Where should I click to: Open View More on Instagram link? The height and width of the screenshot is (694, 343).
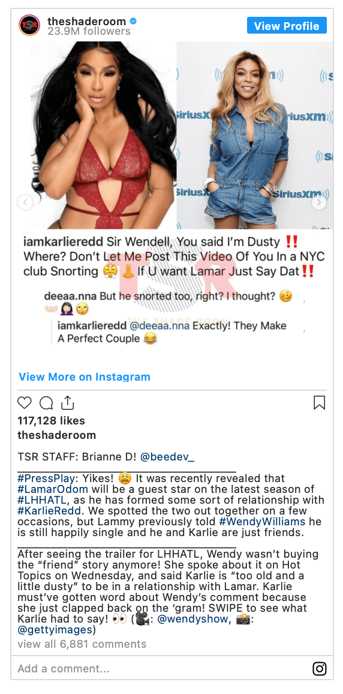pos(85,376)
